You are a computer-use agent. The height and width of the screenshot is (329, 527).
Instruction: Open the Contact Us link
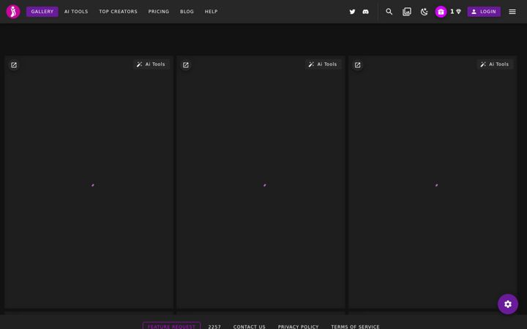coord(250,327)
